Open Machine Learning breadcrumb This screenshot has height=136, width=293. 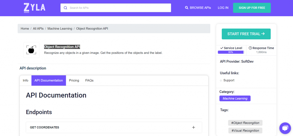tap(60, 29)
